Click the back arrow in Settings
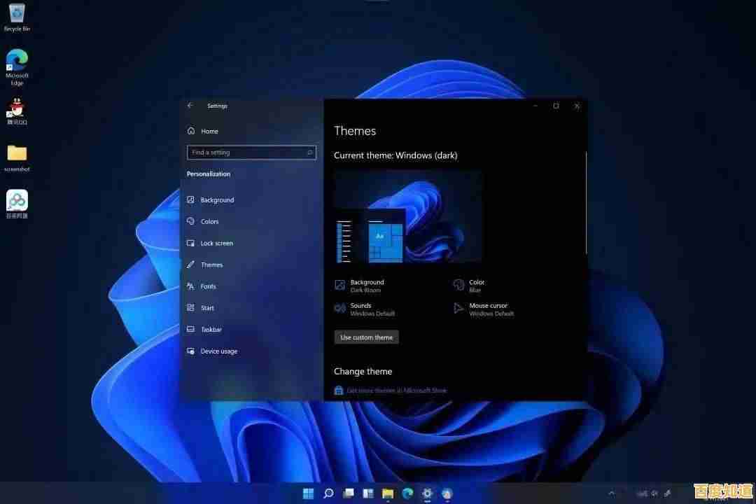Viewport: 756px width, 504px height. (190, 106)
